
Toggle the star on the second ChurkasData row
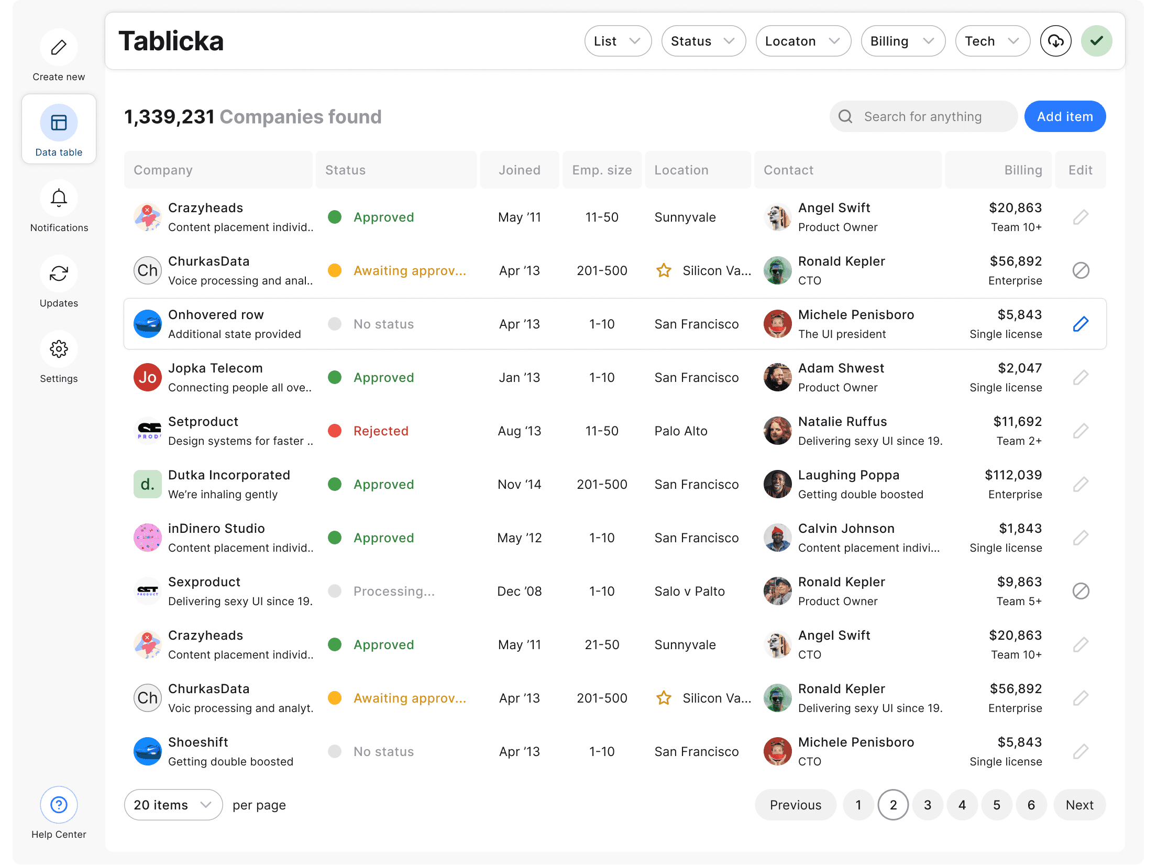point(664,698)
